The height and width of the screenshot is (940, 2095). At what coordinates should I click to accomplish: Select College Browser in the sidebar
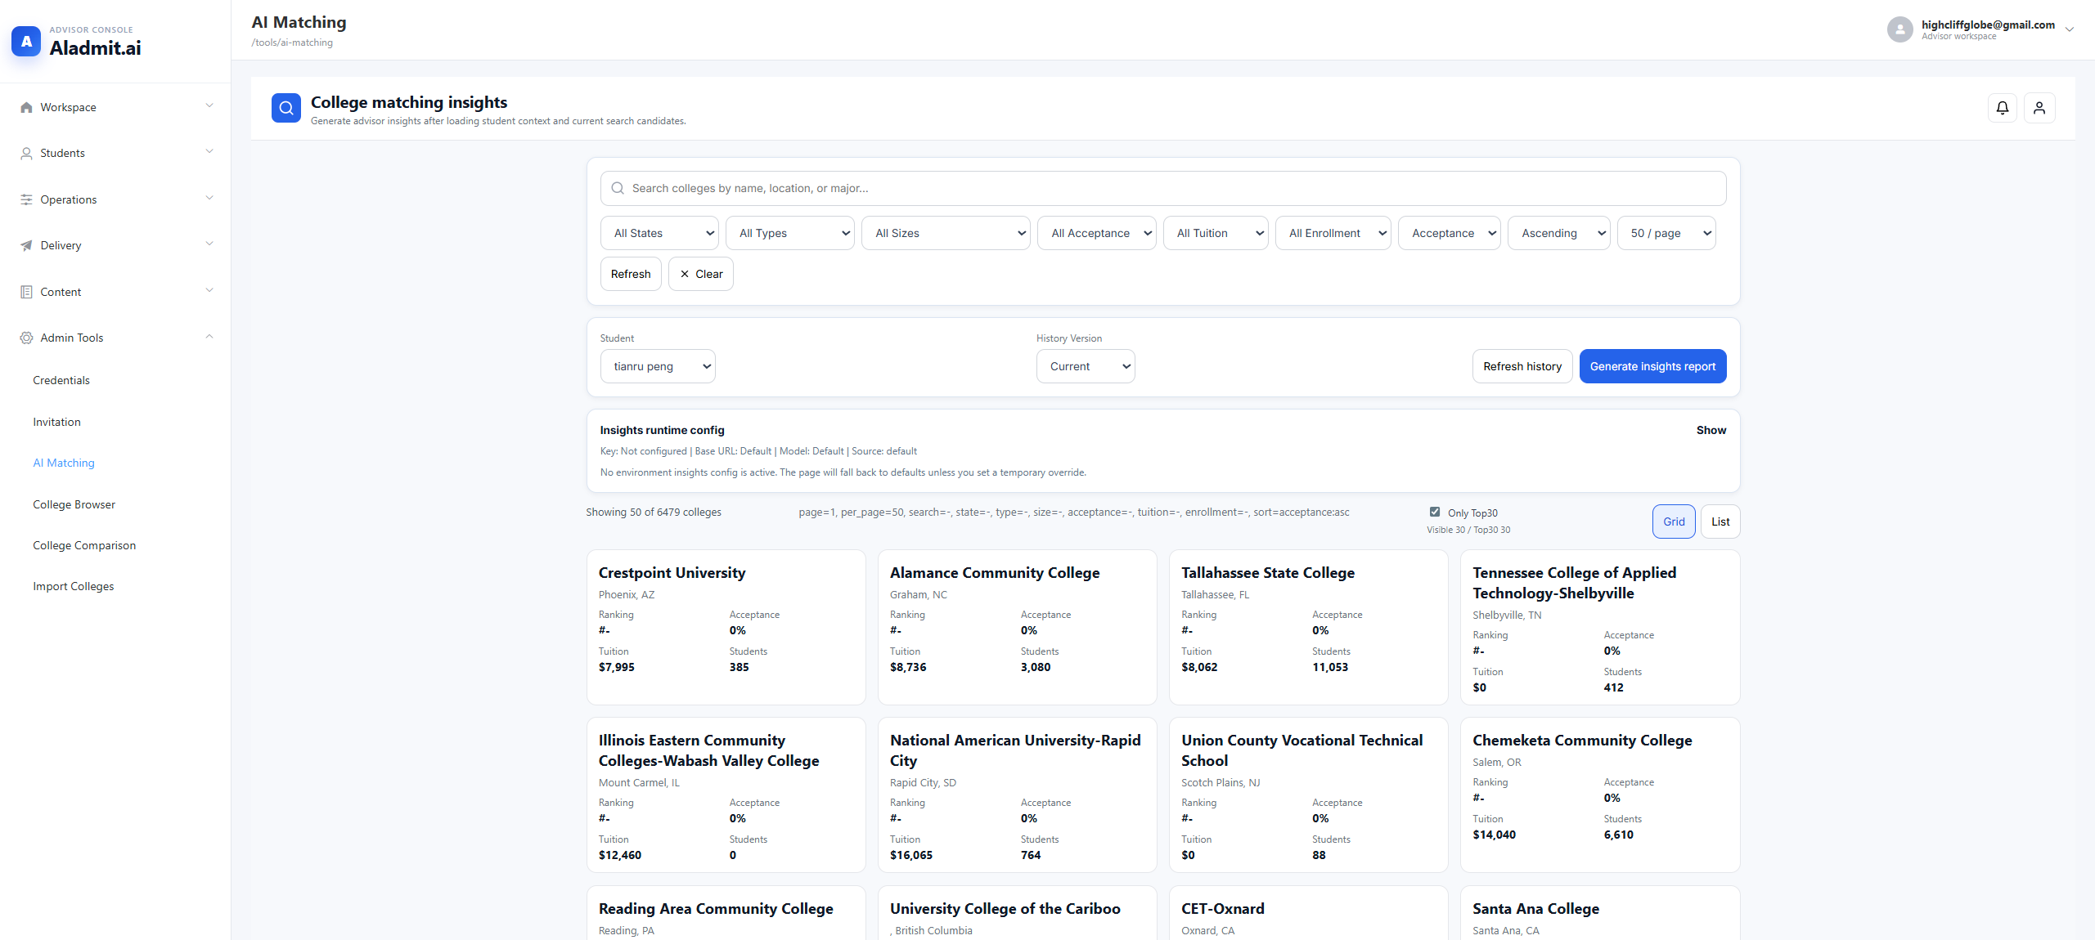(74, 504)
